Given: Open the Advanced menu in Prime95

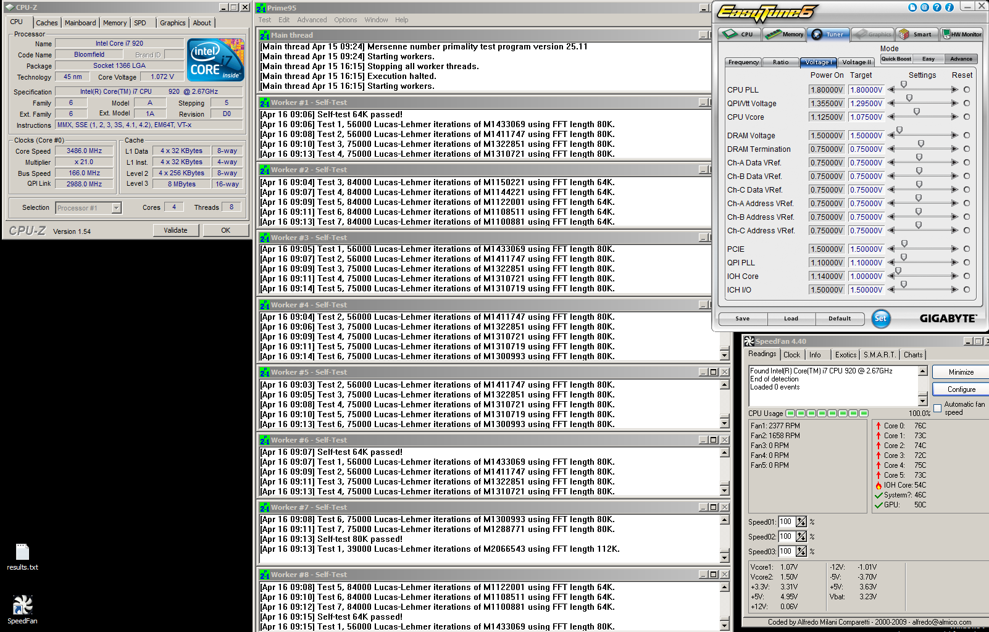Looking at the screenshot, I should (x=312, y=20).
